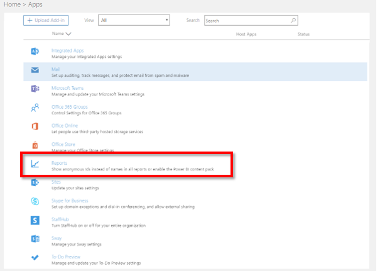Click the Microsoft Teams icon
The image size is (380, 271).
(35, 89)
